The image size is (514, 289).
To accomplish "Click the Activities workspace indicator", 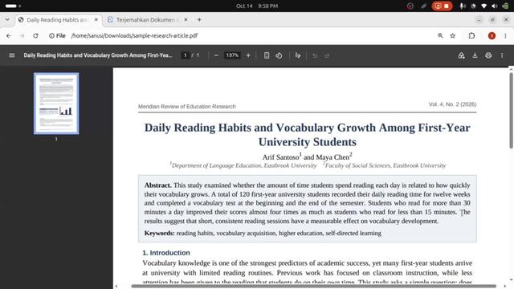I will tap(13, 6).
